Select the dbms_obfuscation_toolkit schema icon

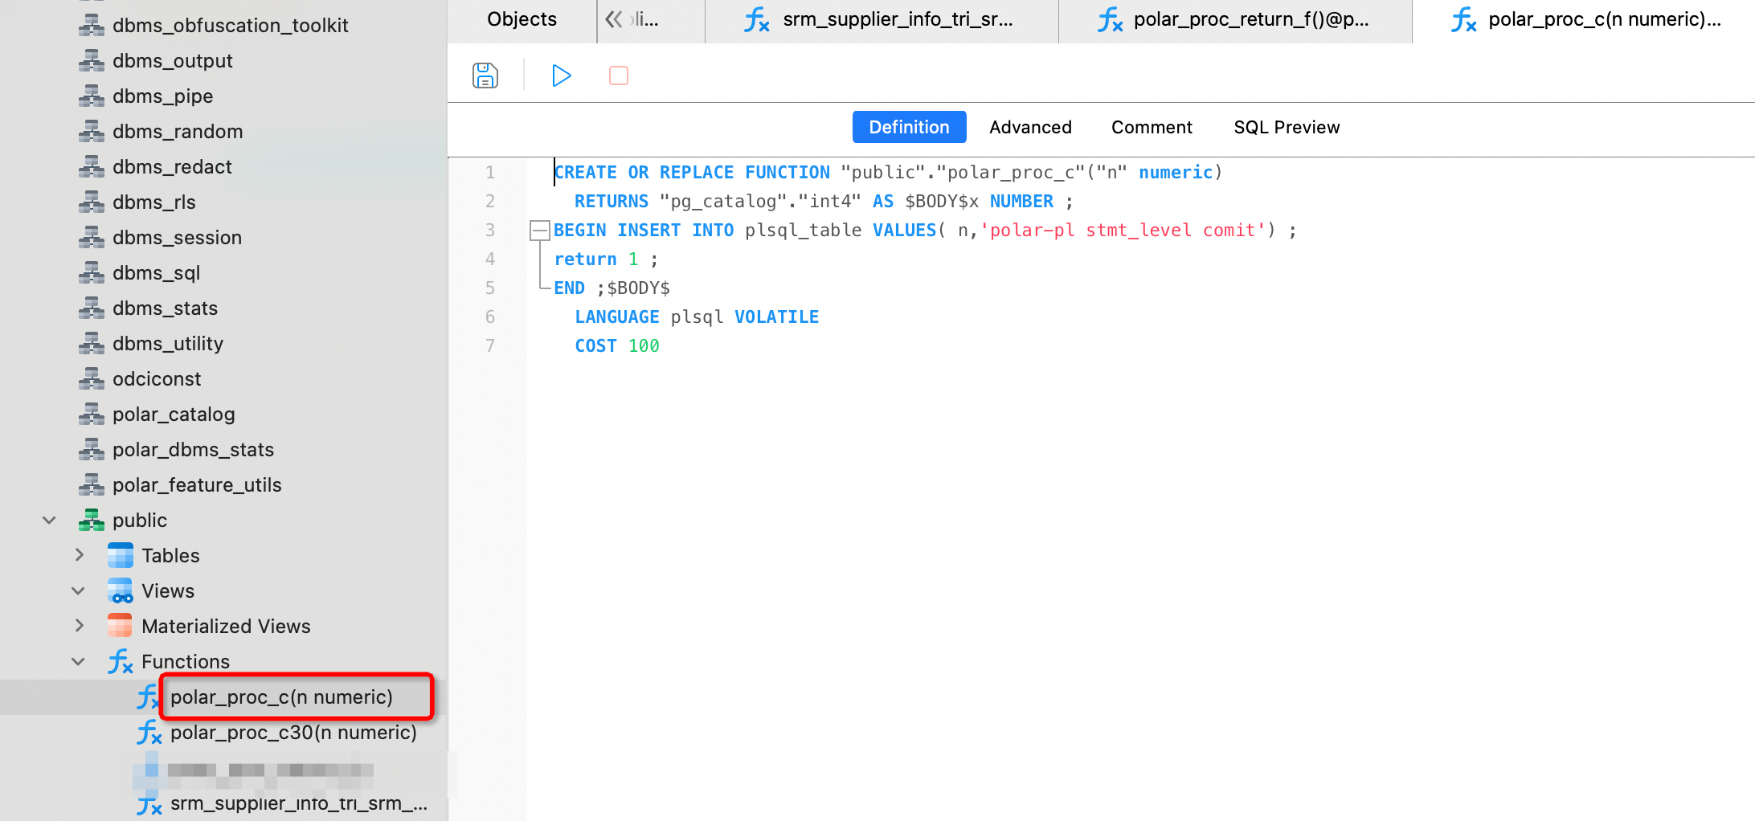[x=92, y=26]
